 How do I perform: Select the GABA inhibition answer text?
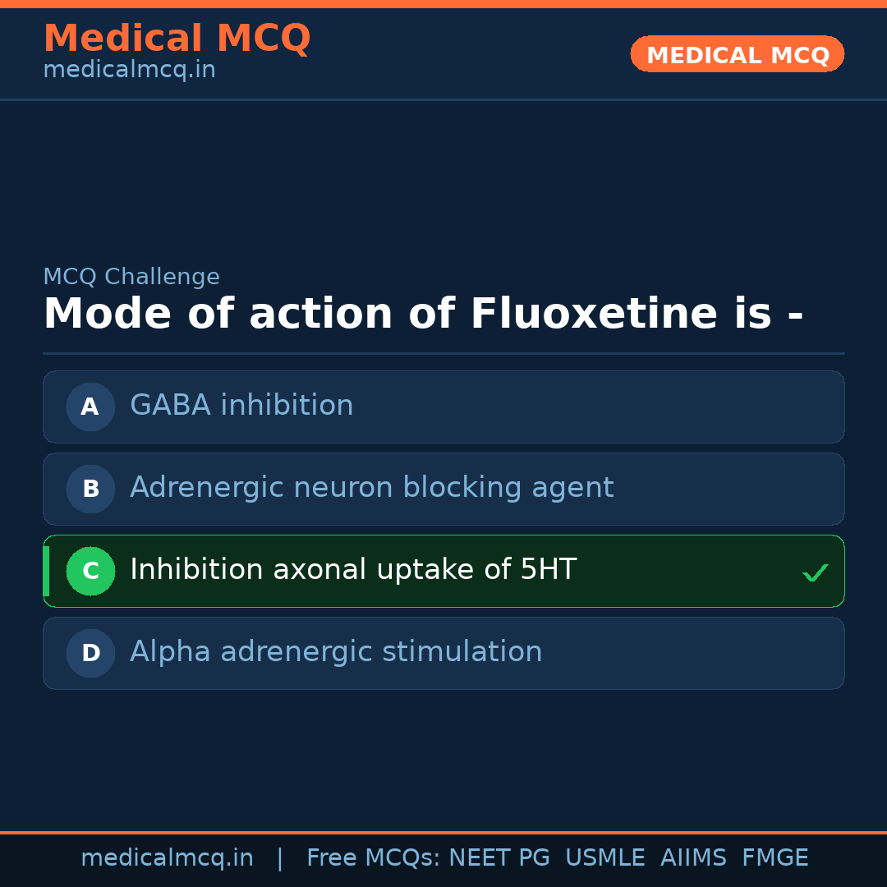point(241,406)
